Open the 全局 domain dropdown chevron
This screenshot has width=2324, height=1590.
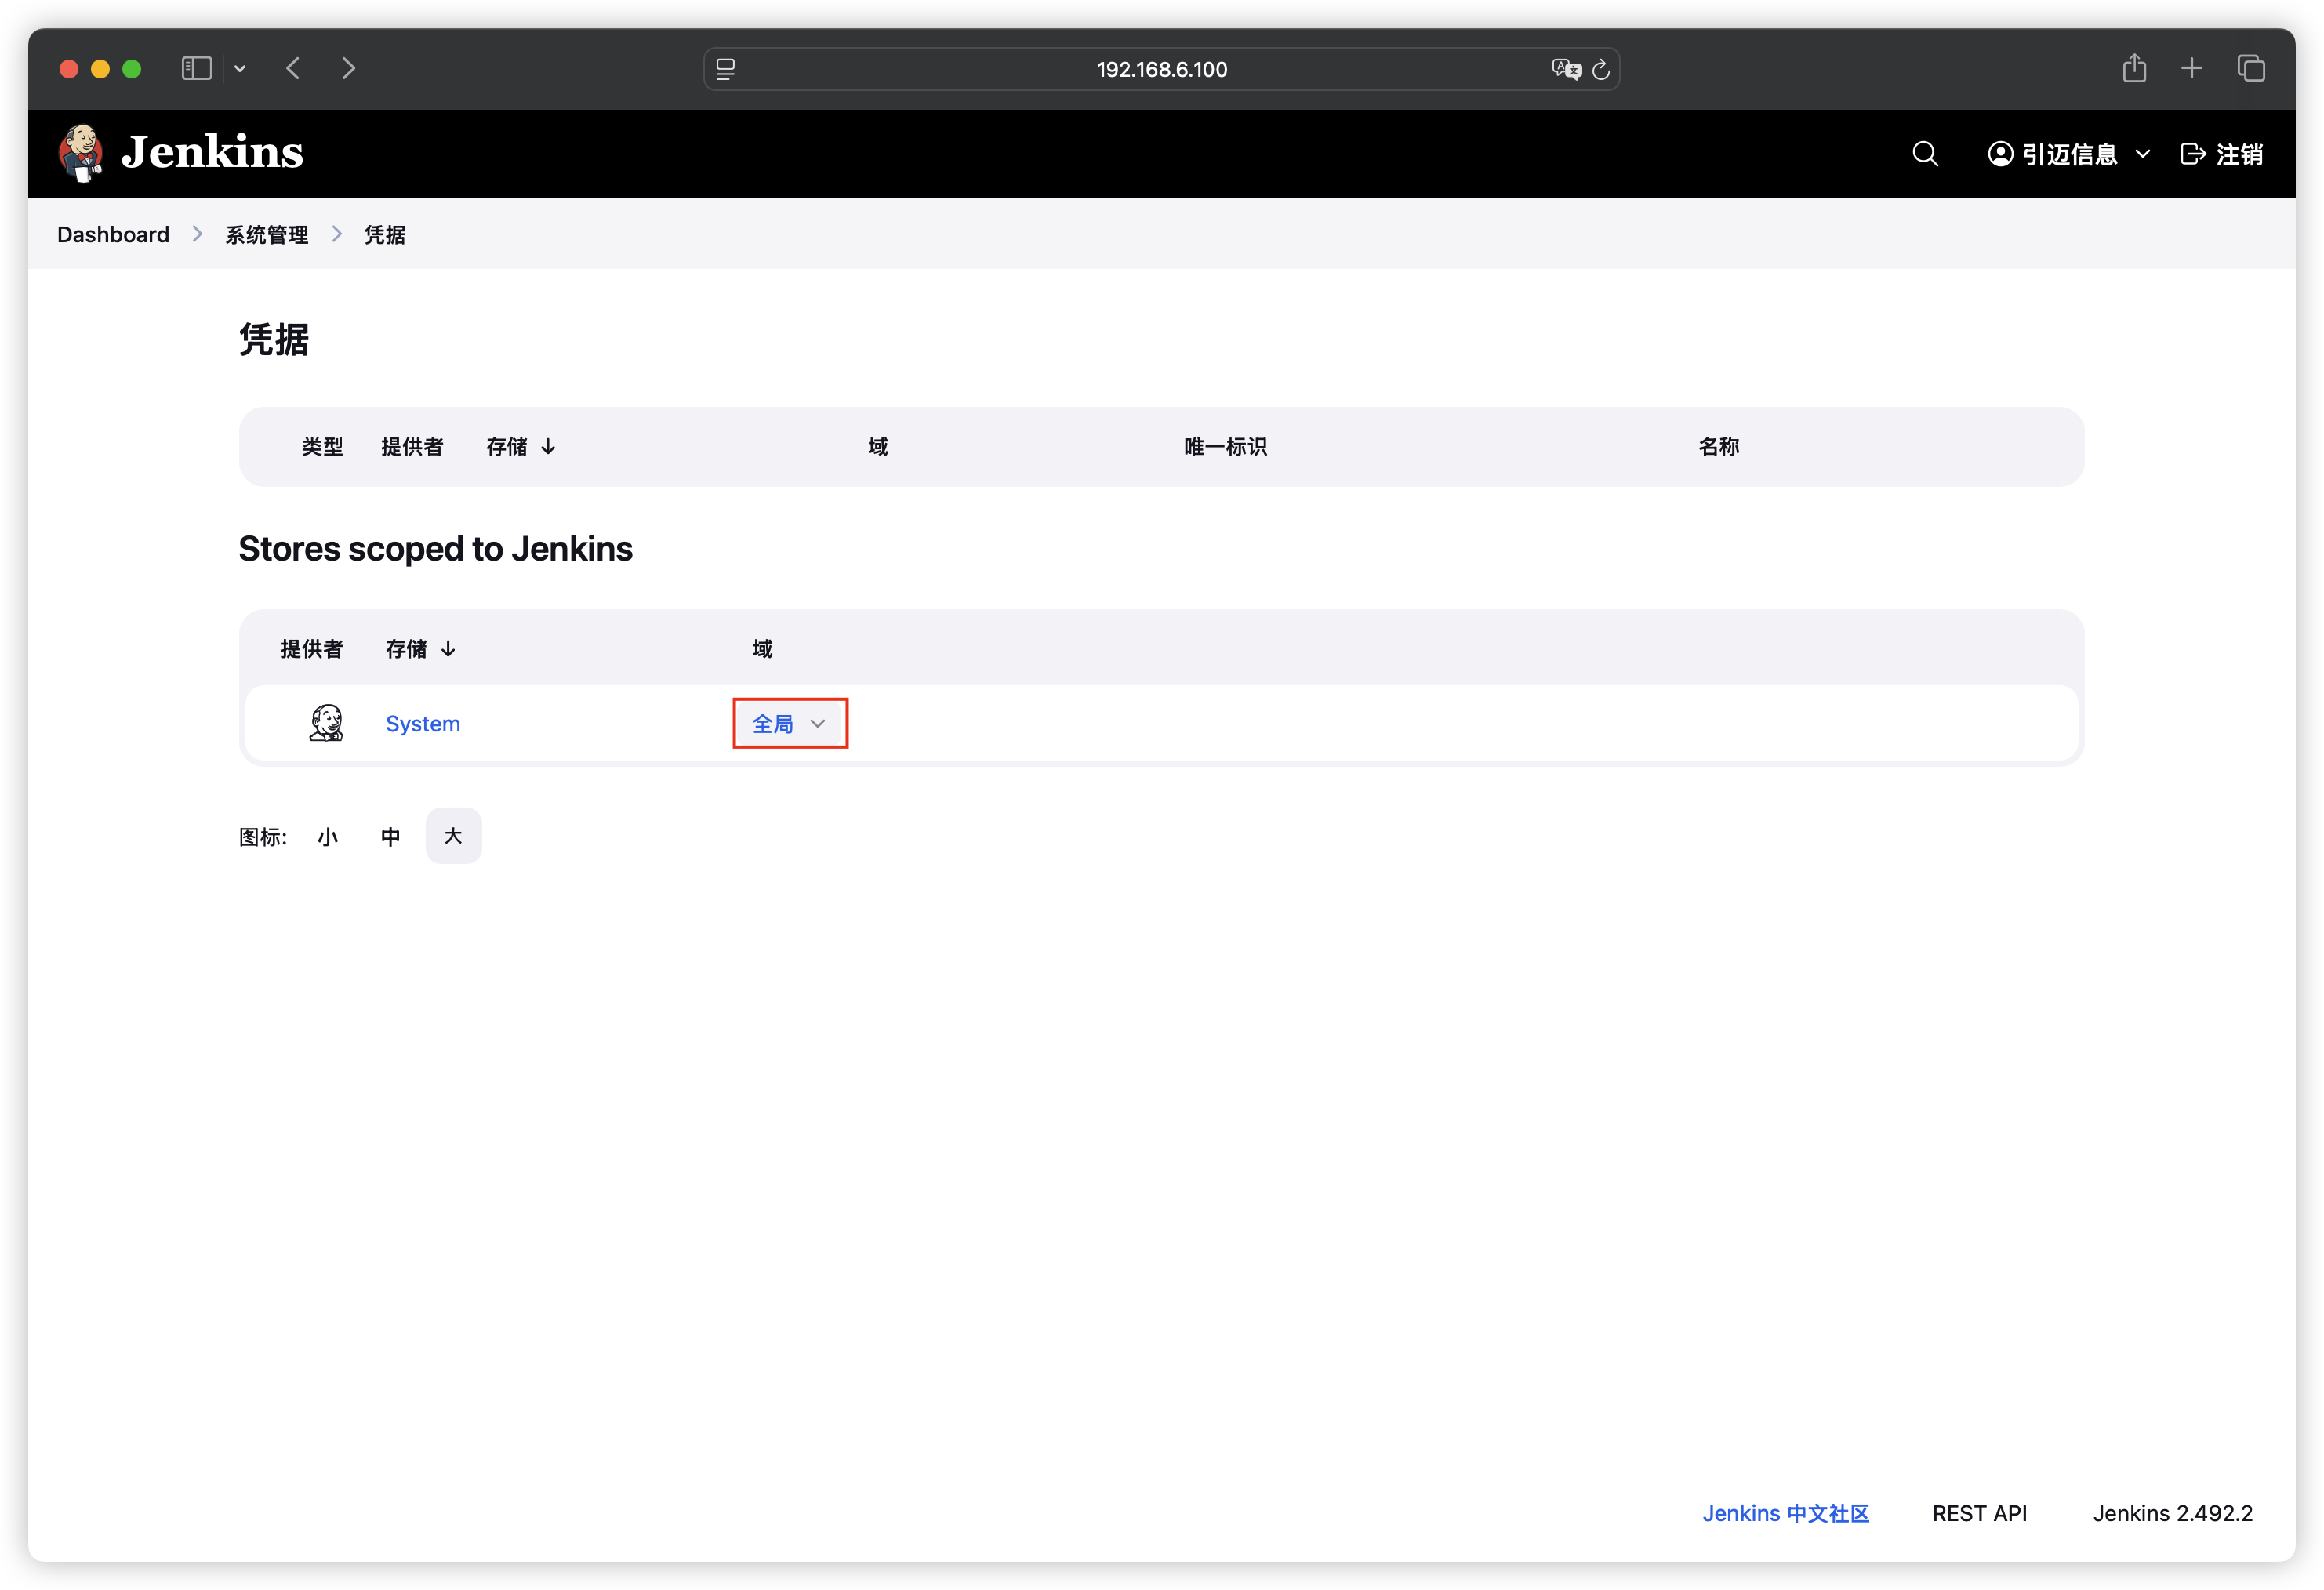pos(818,724)
